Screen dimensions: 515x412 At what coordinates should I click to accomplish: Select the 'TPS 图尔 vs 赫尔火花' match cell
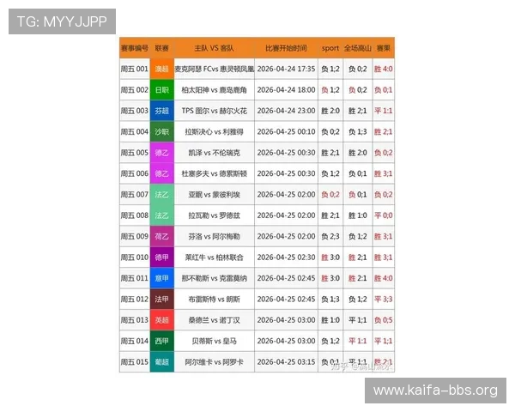214,111
